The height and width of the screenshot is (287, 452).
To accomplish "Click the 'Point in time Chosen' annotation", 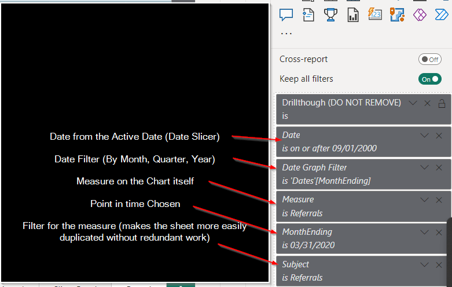I will [135, 204].
